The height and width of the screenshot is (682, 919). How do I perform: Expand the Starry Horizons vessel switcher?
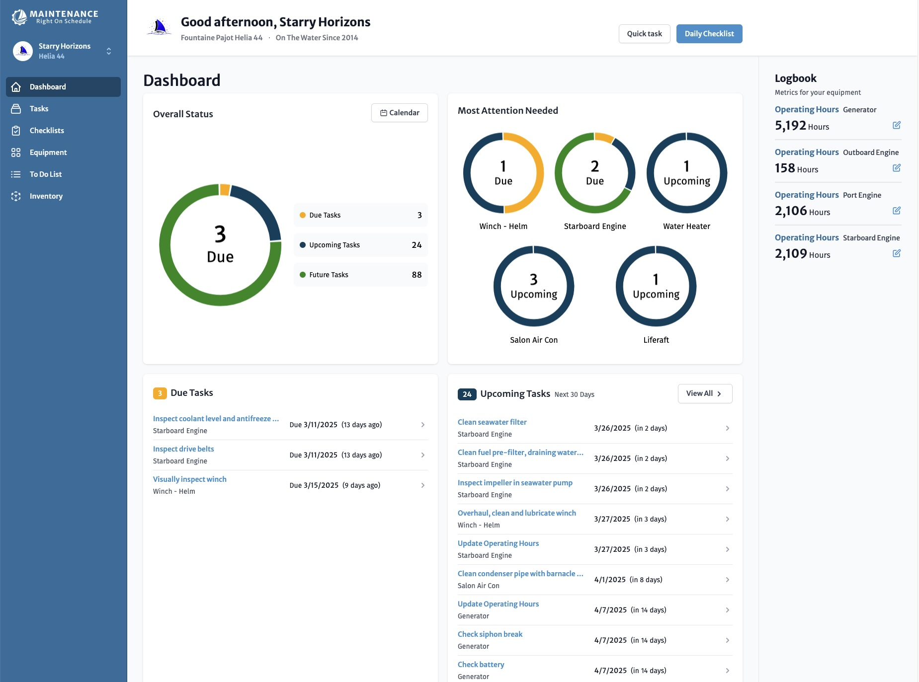point(108,51)
